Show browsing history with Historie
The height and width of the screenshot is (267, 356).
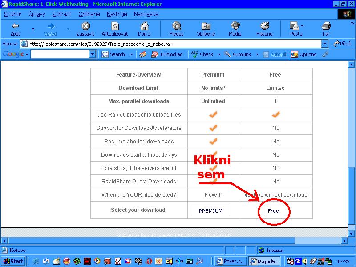pyautogui.click(x=264, y=29)
